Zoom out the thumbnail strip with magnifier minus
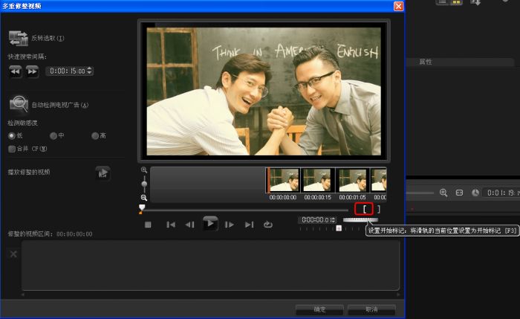This screenshot has height=319, width=520. (143, 197)
